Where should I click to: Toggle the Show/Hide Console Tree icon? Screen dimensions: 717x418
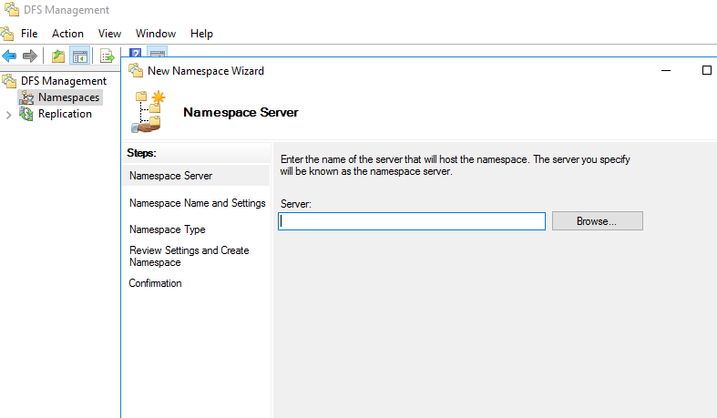pyautogui.click(x=80, y=56)
